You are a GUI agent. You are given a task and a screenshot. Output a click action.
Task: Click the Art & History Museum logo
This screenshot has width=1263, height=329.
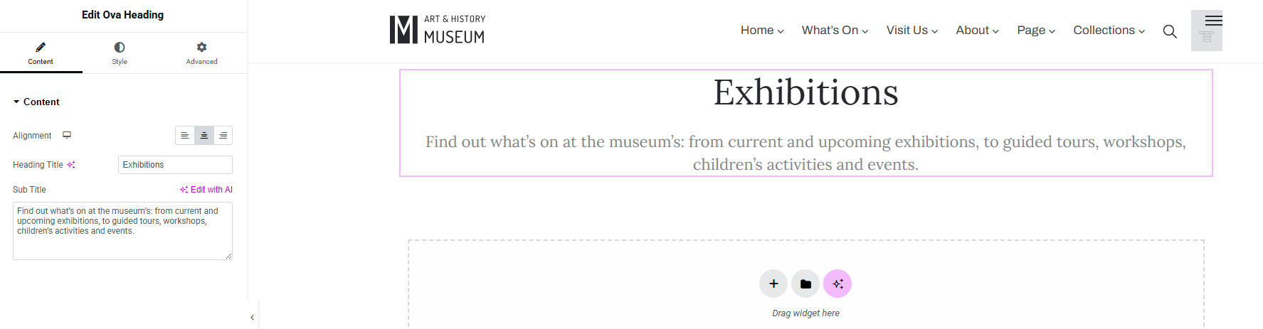tap(438, 30)
